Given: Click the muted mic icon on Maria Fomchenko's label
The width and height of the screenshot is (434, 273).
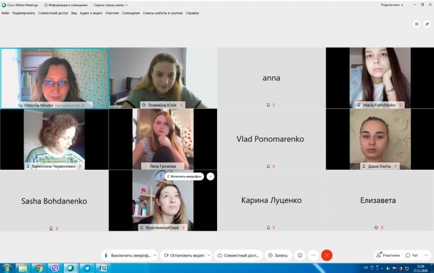Looking at the screenshot, I should tap(400, 105).
